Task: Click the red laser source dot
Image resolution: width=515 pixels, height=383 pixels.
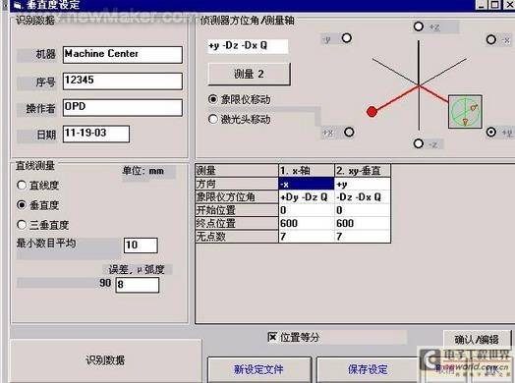Action: [x=372, y=112]
